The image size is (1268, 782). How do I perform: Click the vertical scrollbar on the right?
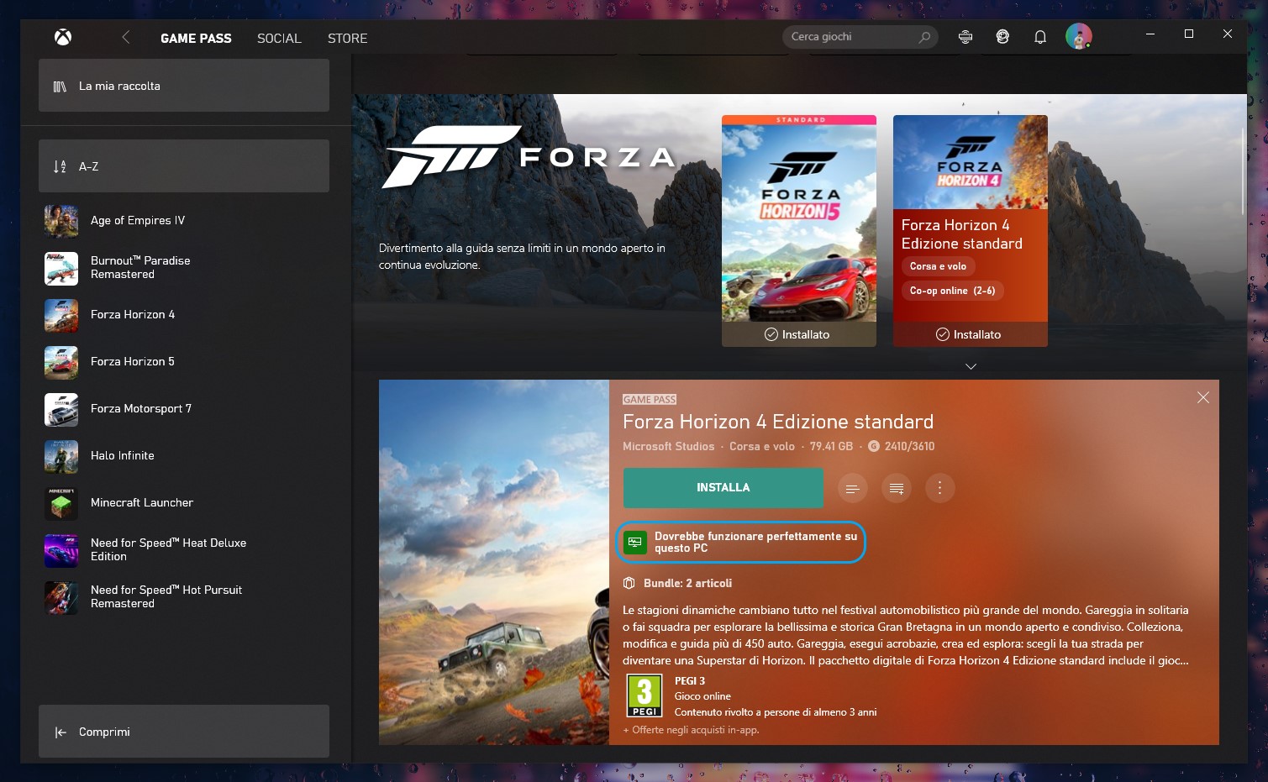coord(1243,172)
